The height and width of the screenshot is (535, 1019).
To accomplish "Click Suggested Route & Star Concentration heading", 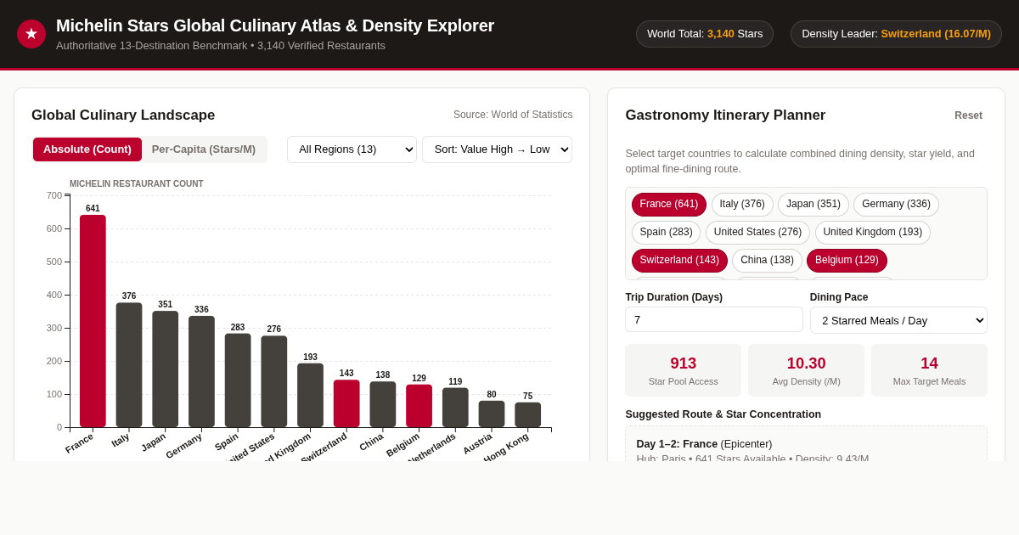I will (x=723, y=414).
